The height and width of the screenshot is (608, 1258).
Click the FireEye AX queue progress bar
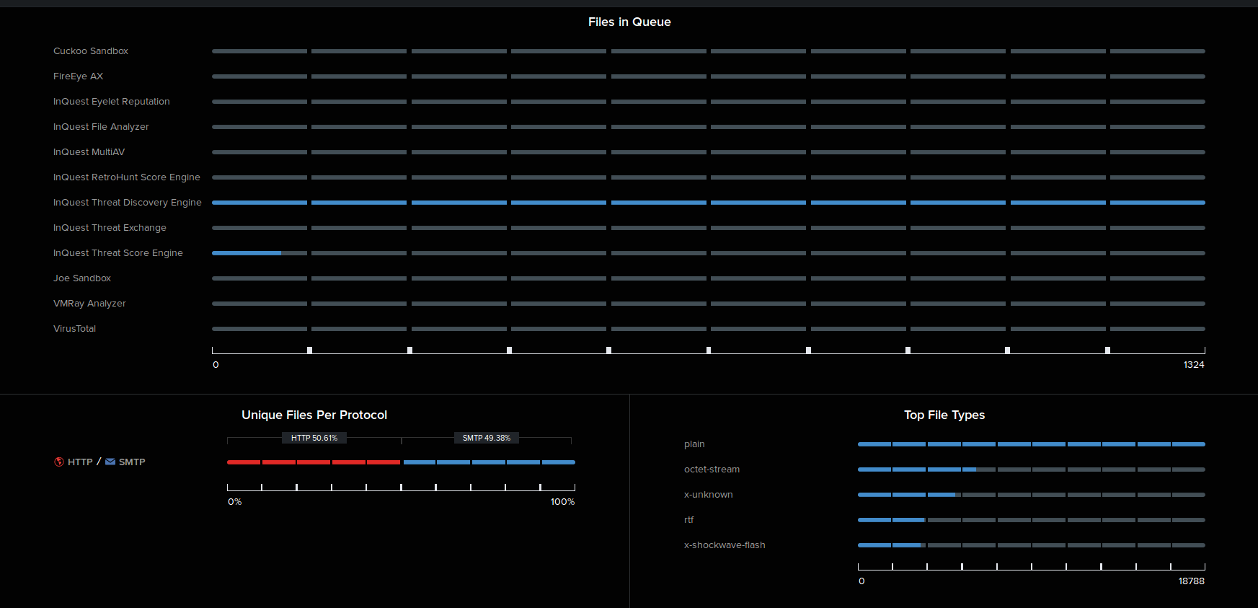click(709, 76)
